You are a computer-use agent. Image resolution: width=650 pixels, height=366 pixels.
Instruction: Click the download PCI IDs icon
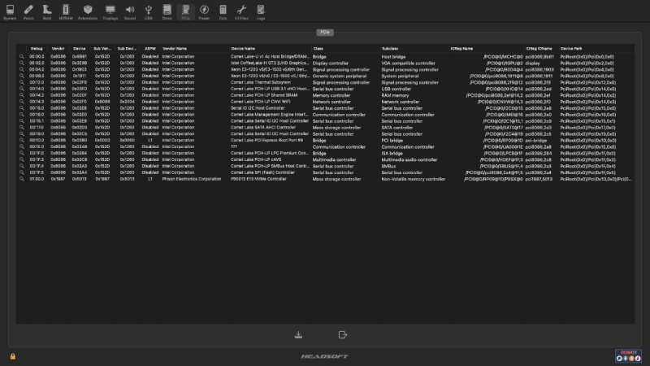[298, 335]
